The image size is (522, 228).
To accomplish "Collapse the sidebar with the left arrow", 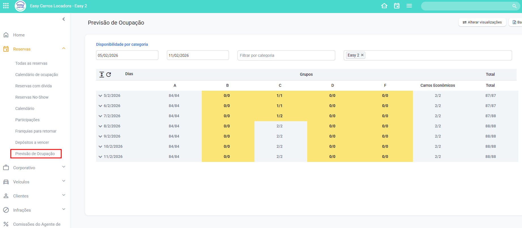I will tap(63, 19).
